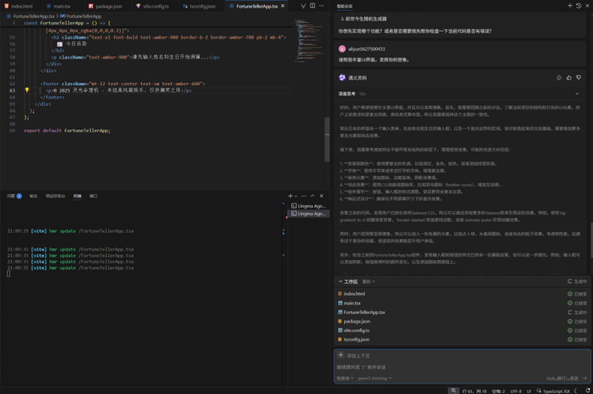Image resolution: width=593 pixels, height=394 pixels.
Task: Select the first Lingma Agent terminal
Action: 309,206
